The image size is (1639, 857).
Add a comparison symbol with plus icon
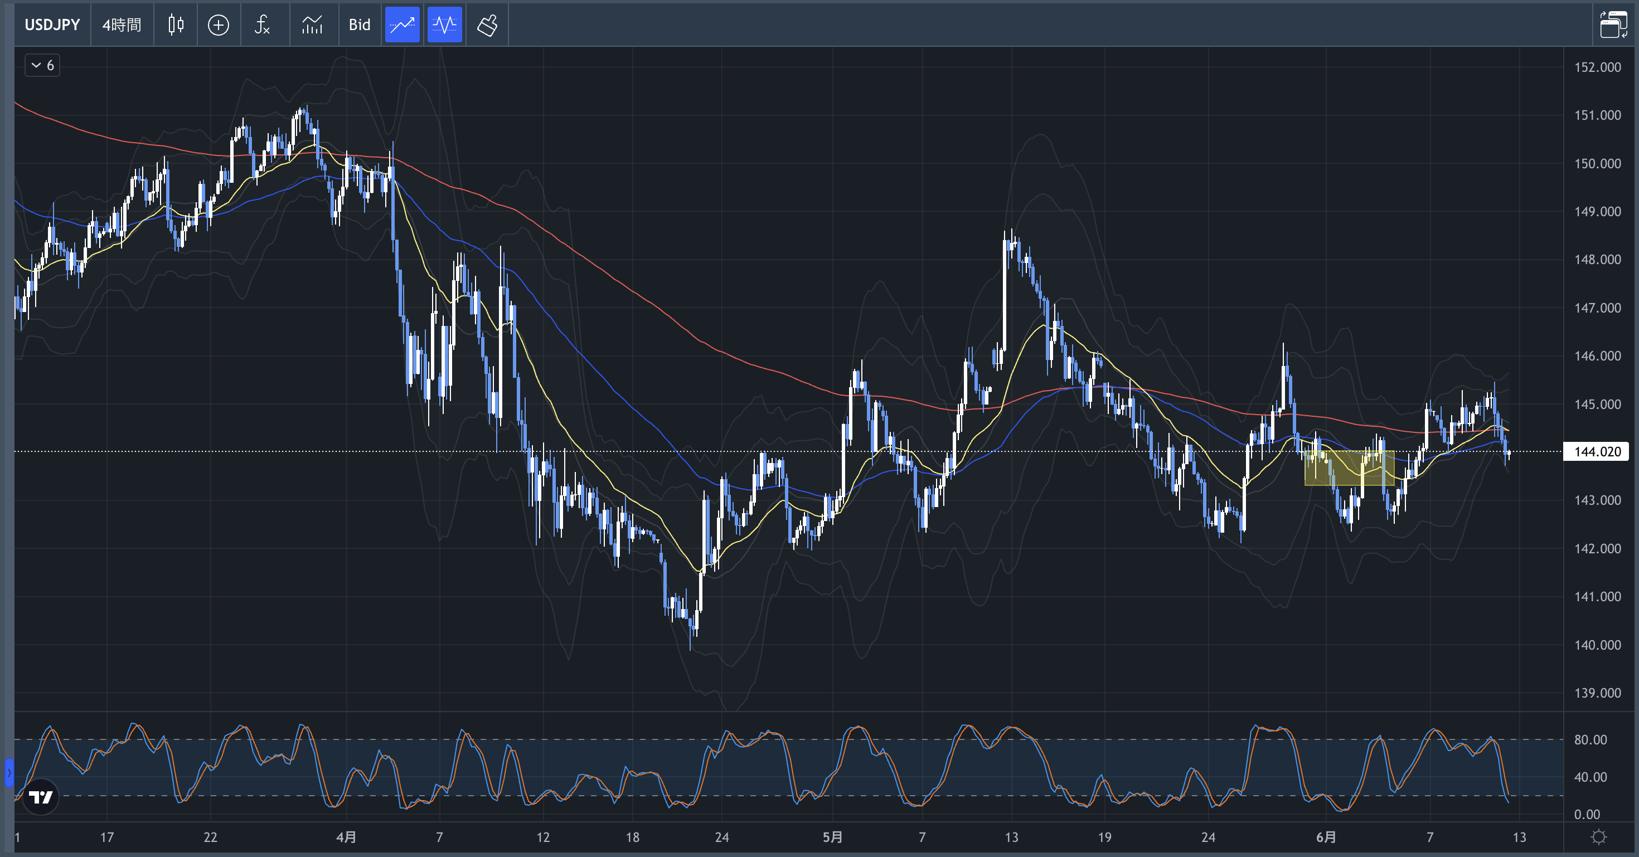[218, 25]
